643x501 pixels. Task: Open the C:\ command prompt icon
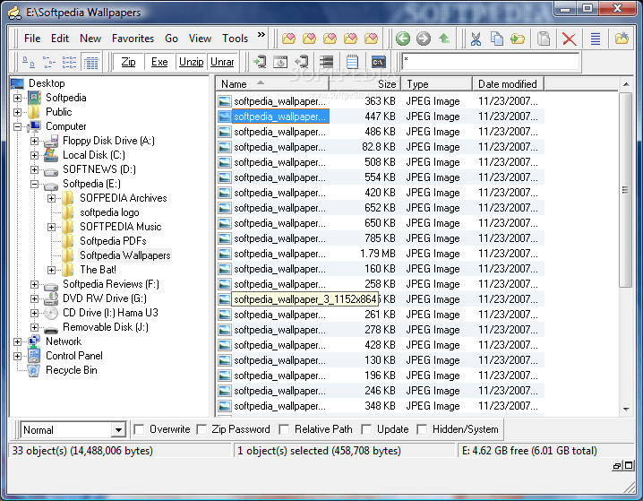click(378, 62)
